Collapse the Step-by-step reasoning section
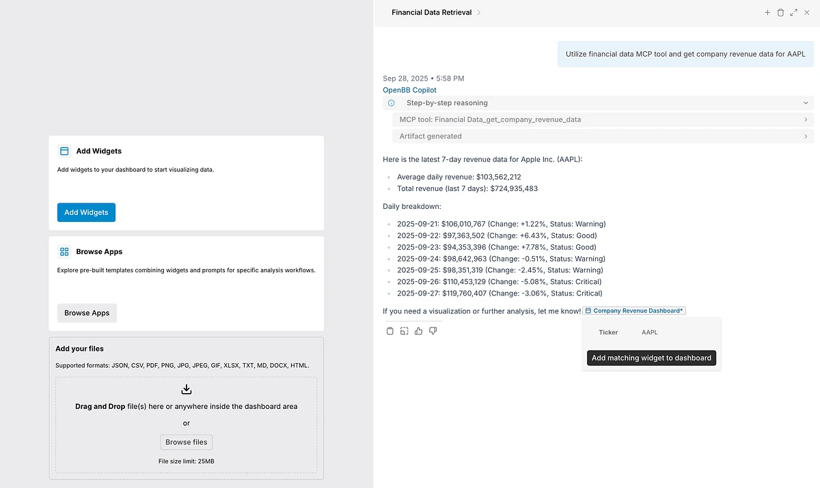Screen dimensions: 820x488 pos(806,103)
